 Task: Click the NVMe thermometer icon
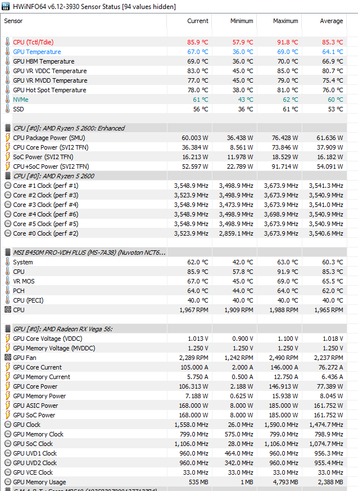click(x=7, y=100)
